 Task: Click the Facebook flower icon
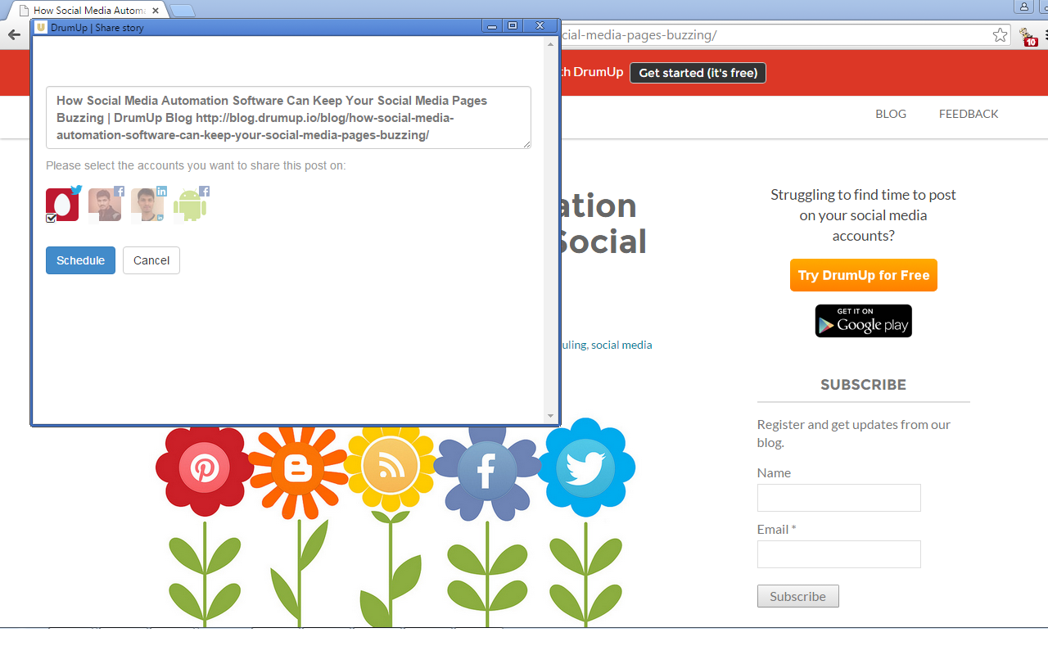tap(487, 471)
